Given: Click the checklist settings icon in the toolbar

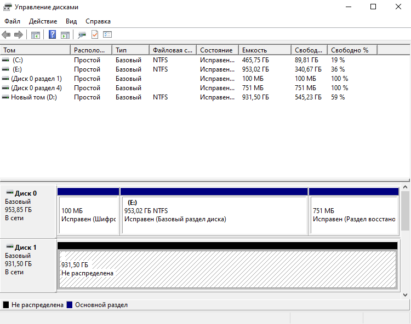Looking at the screenshot, I should click(107, 35).
